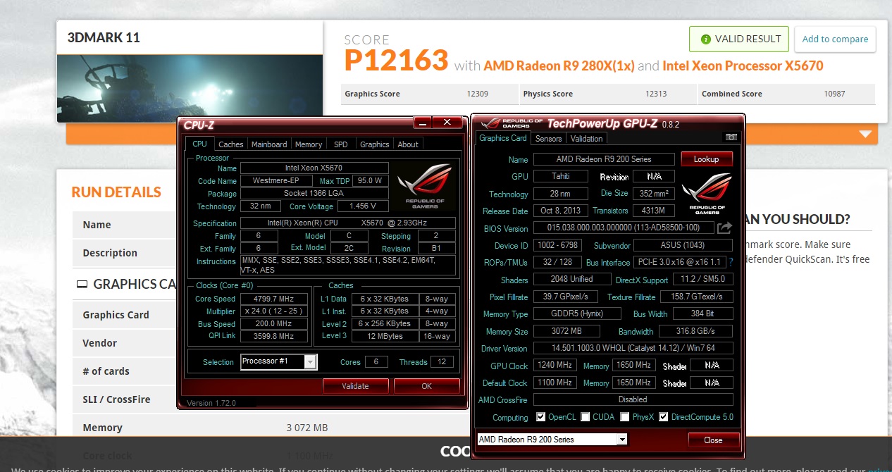This screenshot has height=472, width=892.
Task: Switch to the Caches tab in CPU-Z
Action: point(230,144)
